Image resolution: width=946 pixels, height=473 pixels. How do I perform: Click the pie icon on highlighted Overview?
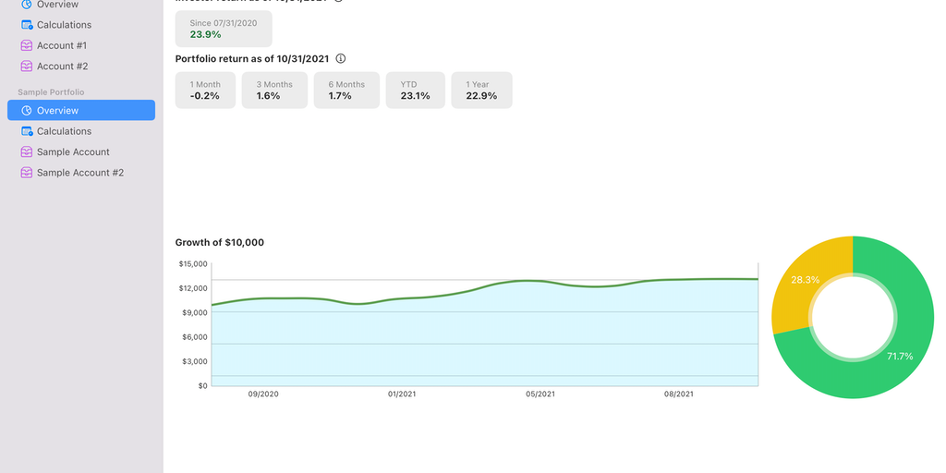(27, 111)
